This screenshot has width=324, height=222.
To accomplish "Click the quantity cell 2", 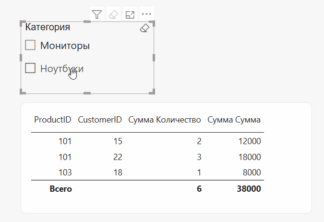I will pos(199,141).
